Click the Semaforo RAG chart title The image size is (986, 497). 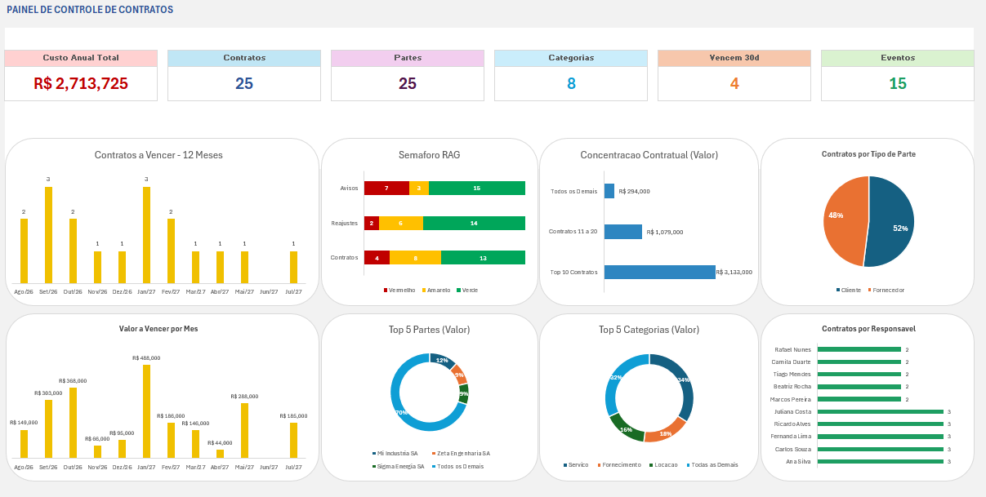pos(430,154)
